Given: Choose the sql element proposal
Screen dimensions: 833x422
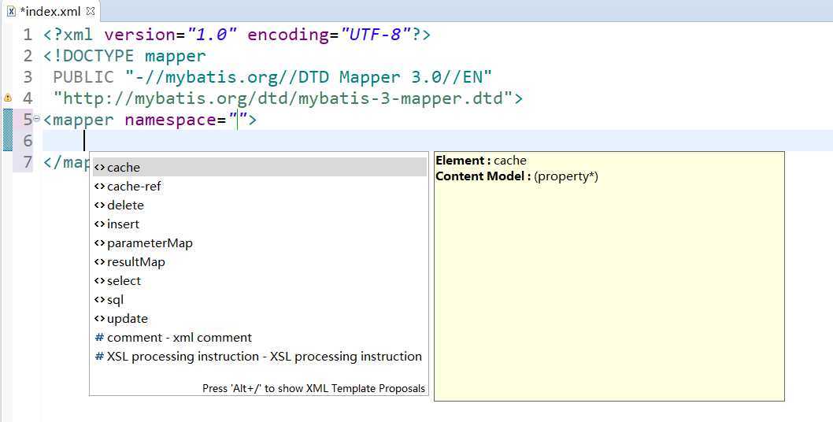Looking at the screenshot, I should tap(259, 300).
